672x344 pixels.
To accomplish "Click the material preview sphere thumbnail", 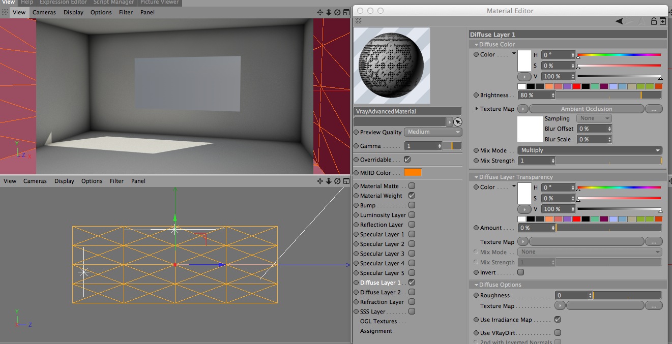I will (392, 66).
